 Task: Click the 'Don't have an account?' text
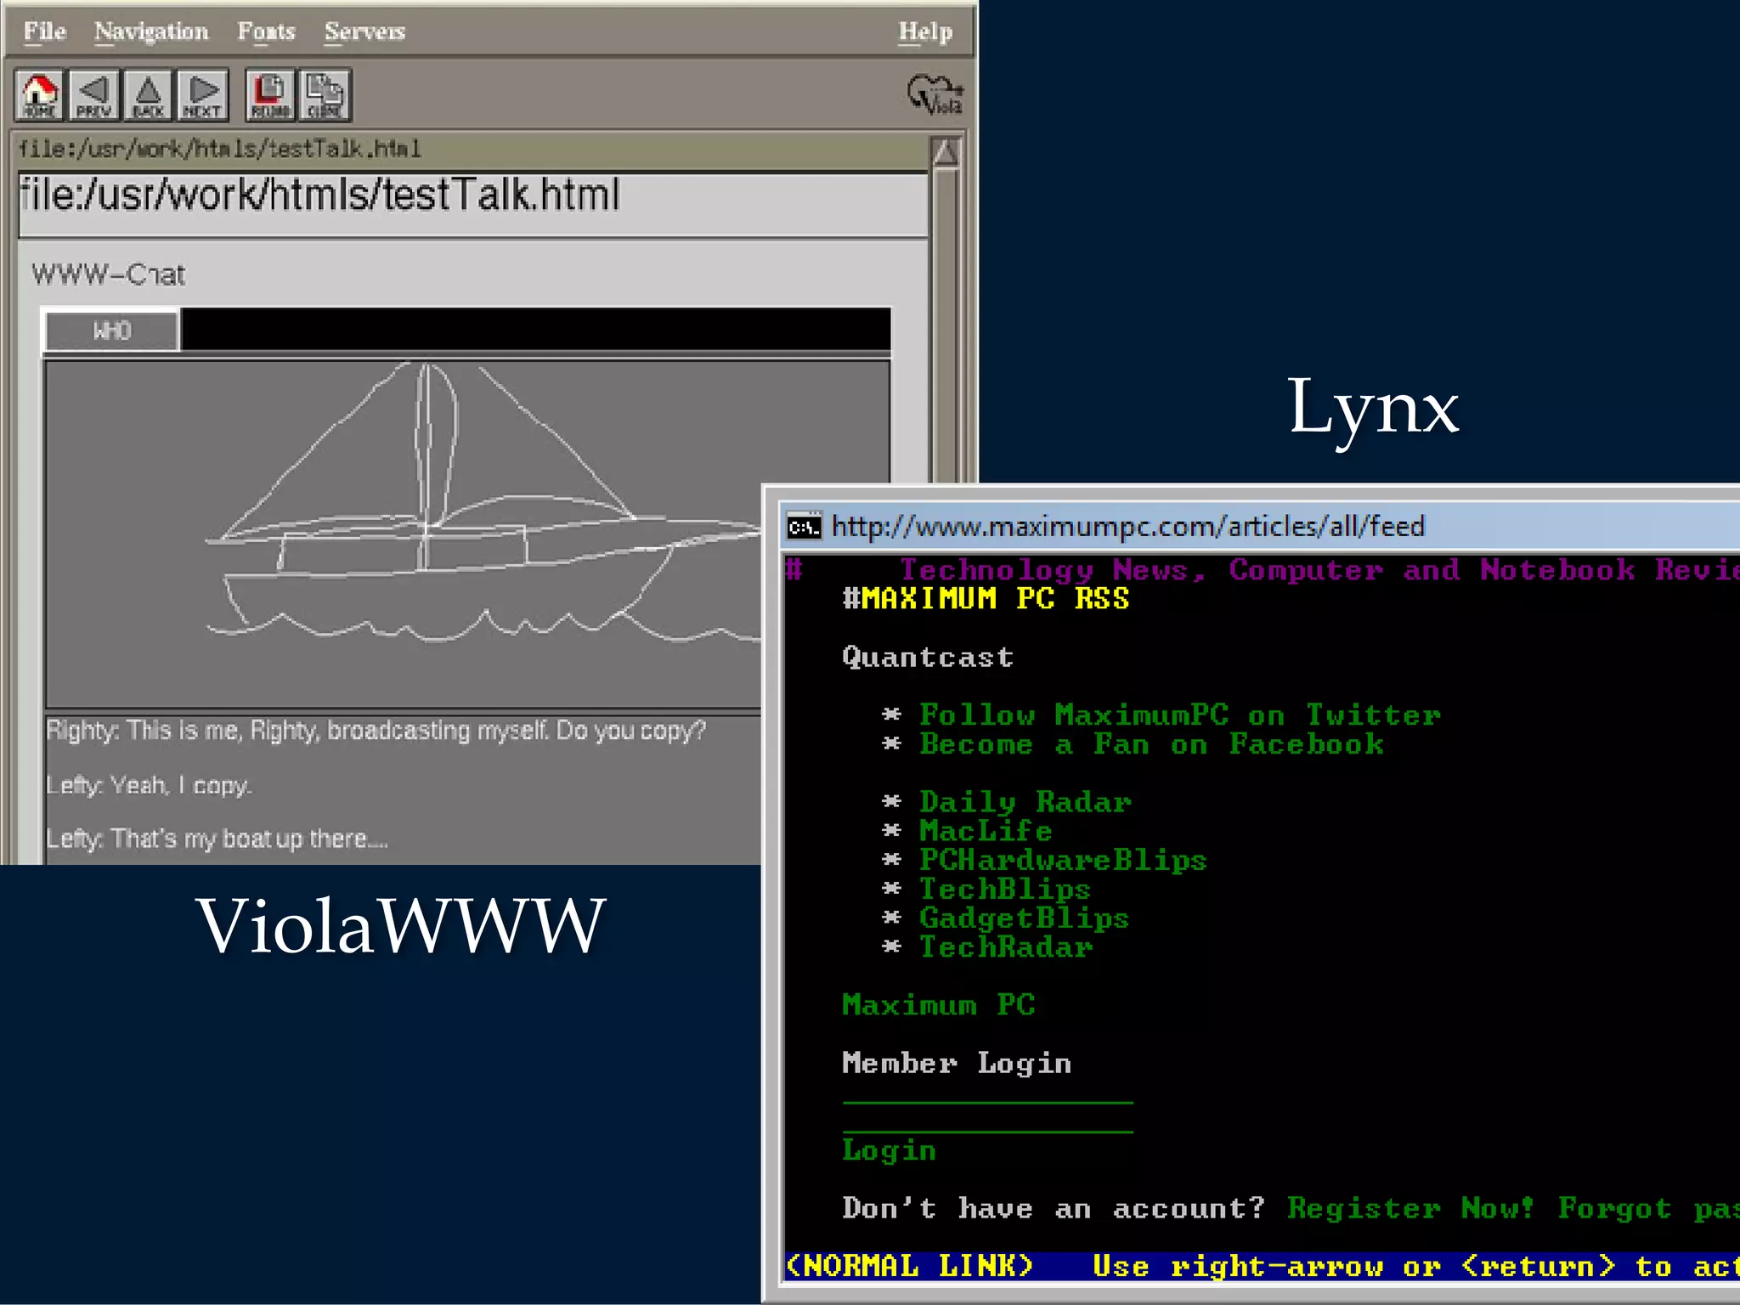pos(1054,1207)
